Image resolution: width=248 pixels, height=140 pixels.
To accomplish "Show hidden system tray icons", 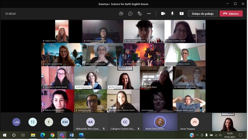I will click(197, 135).
